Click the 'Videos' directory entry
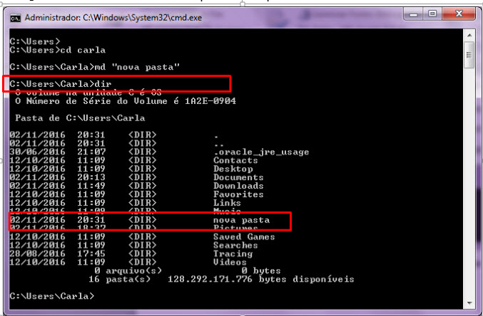The height and width of the screenshot is (316, 483). click(230, 262)
